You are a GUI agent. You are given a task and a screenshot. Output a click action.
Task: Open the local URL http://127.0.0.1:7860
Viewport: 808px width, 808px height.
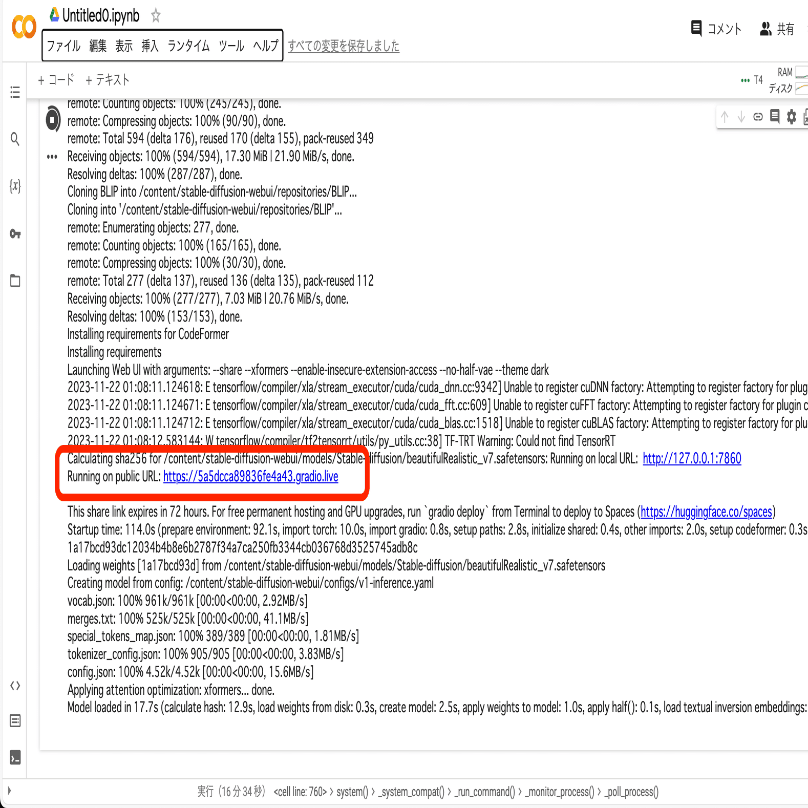tap(692, 459)
